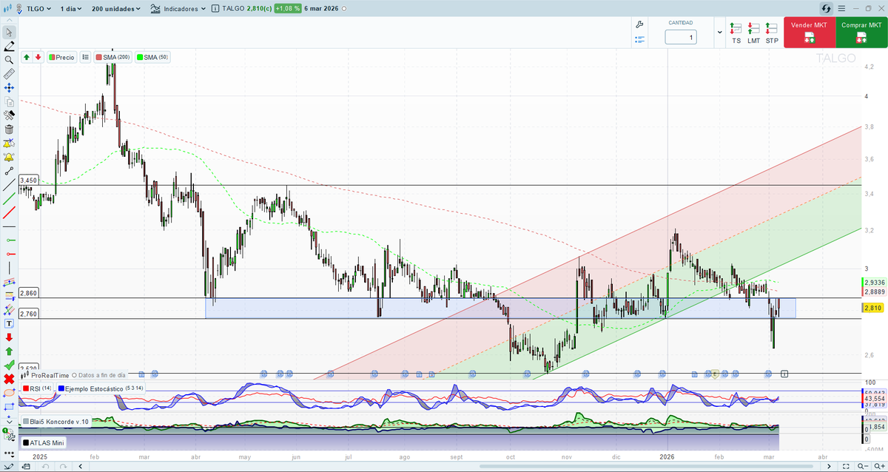Screen dimensions: 888x472
Task: Click the Comprar MKT button
Action: 861,33
